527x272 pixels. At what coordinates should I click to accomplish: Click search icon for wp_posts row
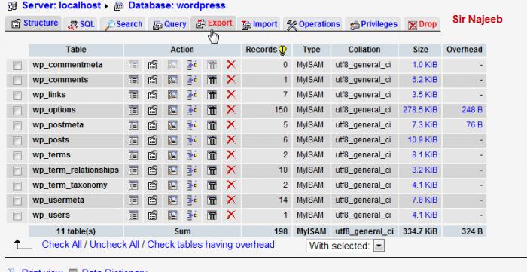[x=172, y=140]
